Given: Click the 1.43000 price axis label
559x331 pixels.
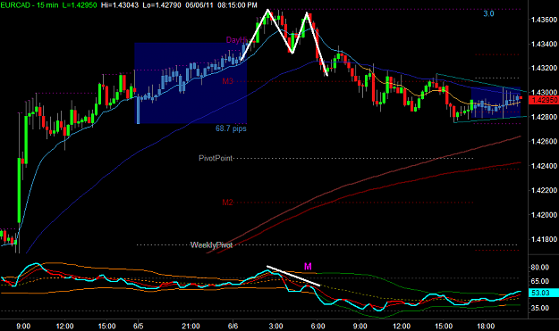Looking at the screenshot, I should click(x=544, y=93).
